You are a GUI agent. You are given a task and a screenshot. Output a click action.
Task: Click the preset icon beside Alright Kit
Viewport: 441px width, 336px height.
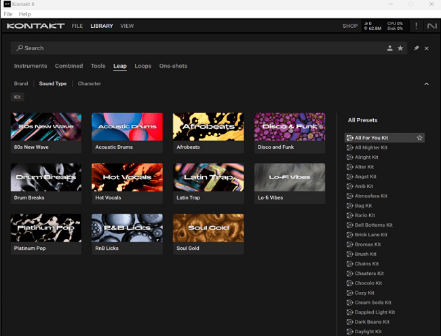click(350, 157)
